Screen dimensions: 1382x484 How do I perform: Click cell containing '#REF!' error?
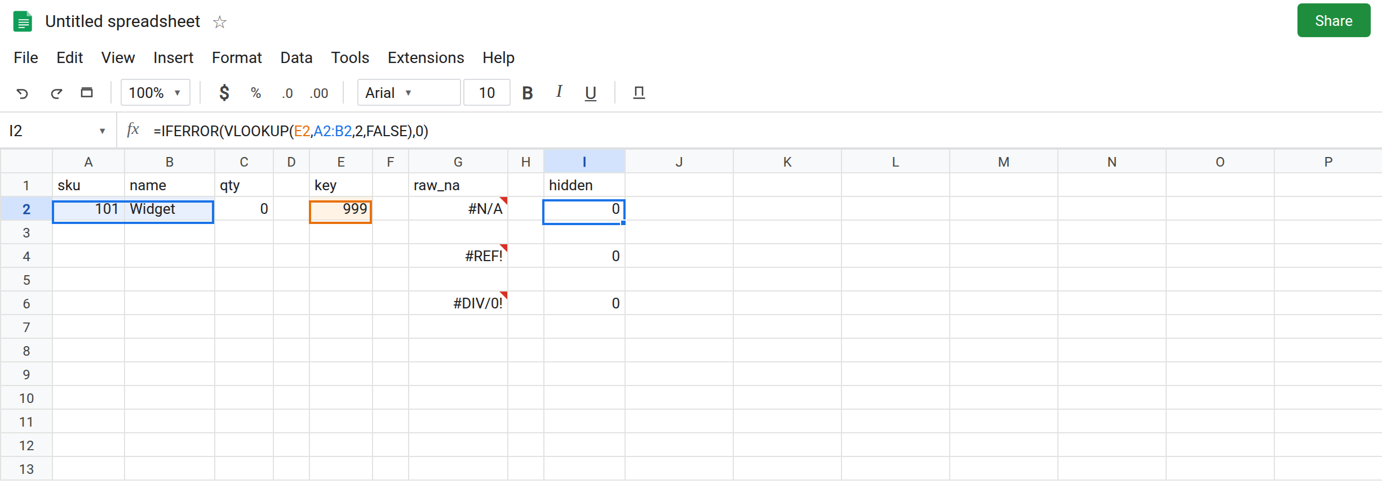pyautogui.click(x=458, y=256)
